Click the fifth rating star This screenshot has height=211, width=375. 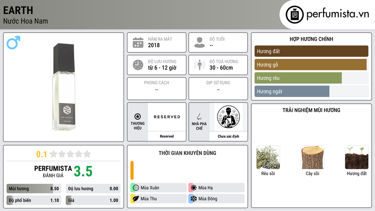[x=87, y=154]
